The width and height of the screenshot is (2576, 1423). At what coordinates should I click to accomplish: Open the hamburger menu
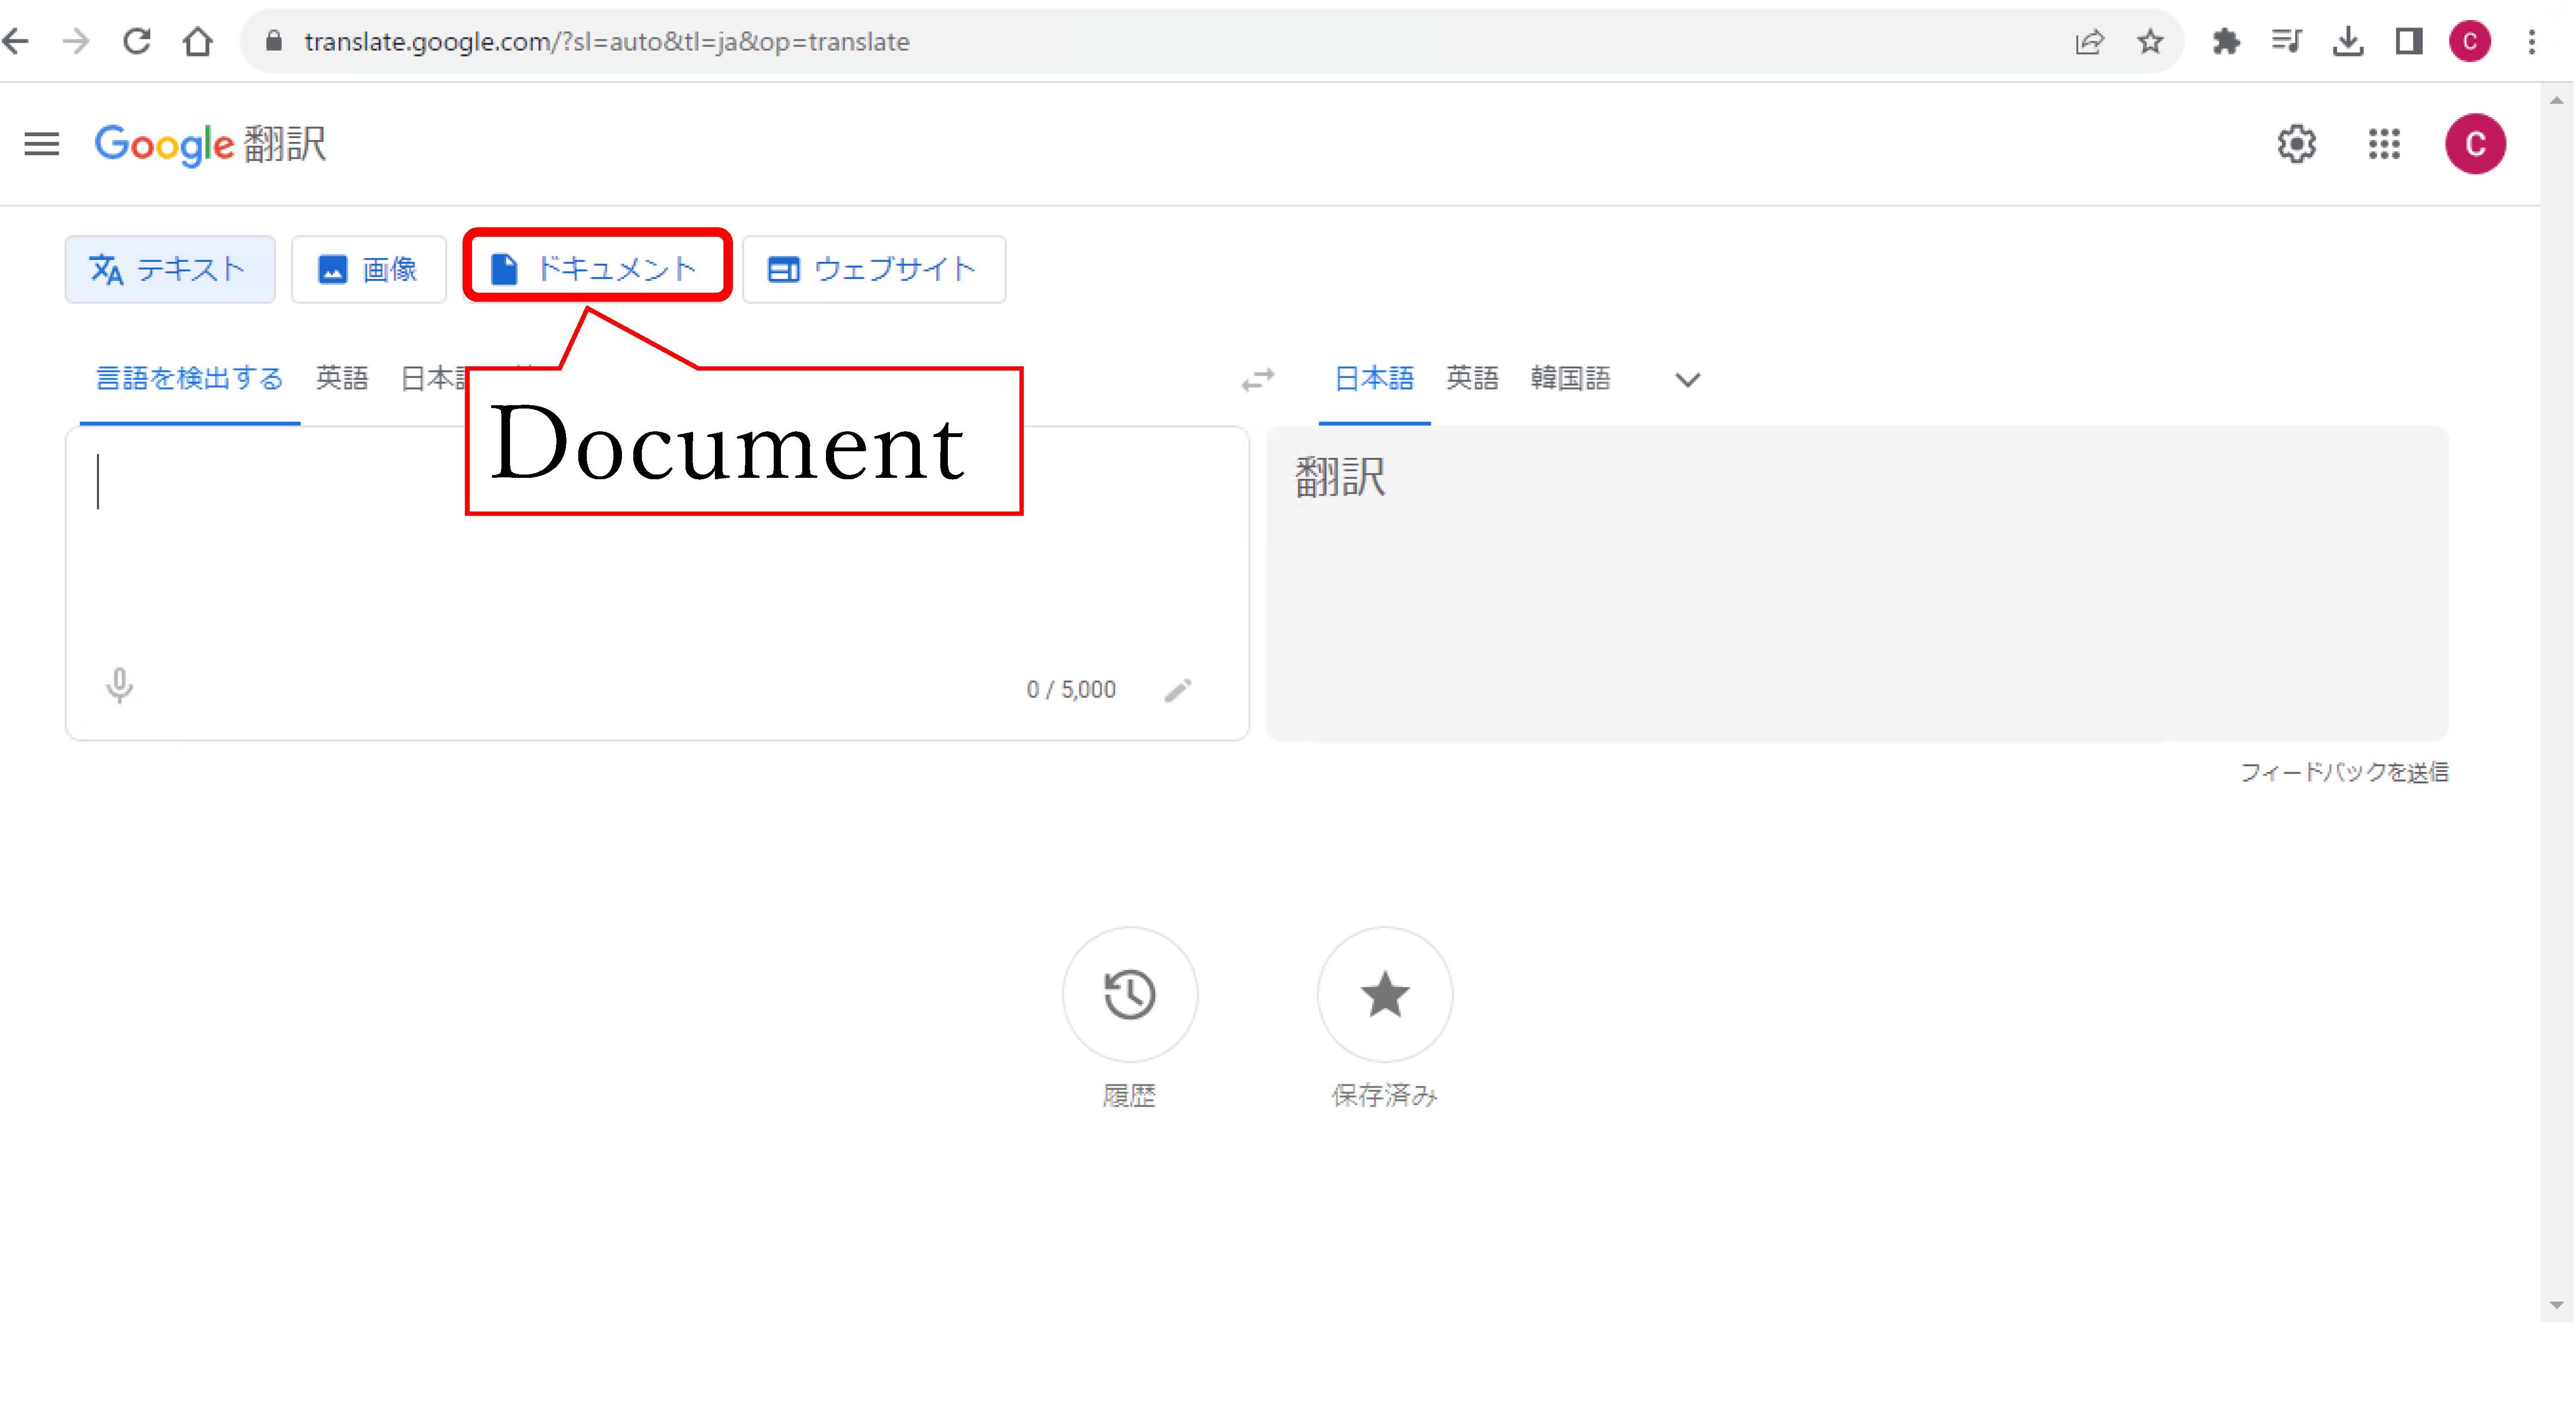pos(41,143)
